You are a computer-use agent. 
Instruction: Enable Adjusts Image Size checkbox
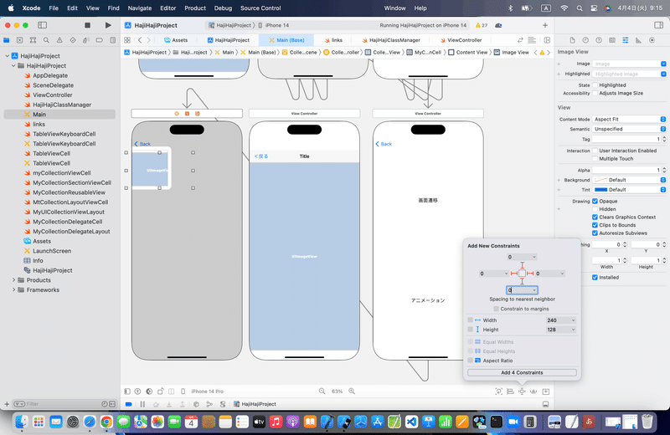pyautogui.click(x=595, y=93)
